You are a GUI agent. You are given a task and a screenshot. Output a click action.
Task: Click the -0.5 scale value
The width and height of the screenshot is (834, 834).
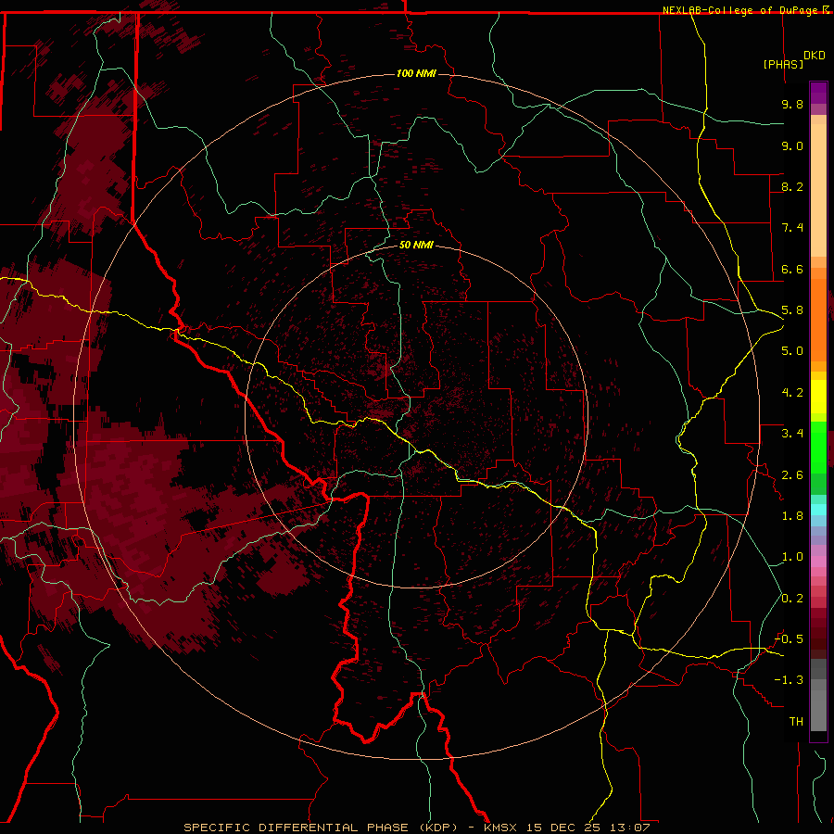click(789, 639)
